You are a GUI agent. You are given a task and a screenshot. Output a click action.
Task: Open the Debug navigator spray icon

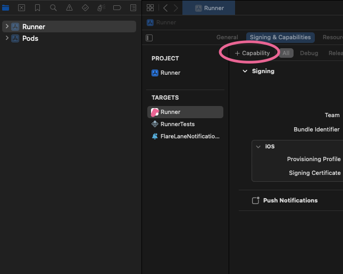(101, 8)
